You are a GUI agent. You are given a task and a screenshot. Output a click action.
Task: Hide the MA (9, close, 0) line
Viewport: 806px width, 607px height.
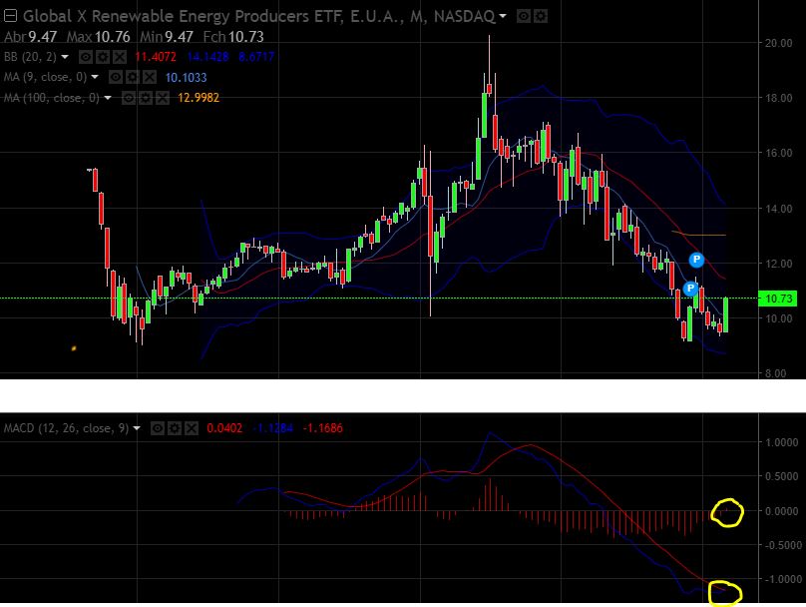(x=116, y=77)
